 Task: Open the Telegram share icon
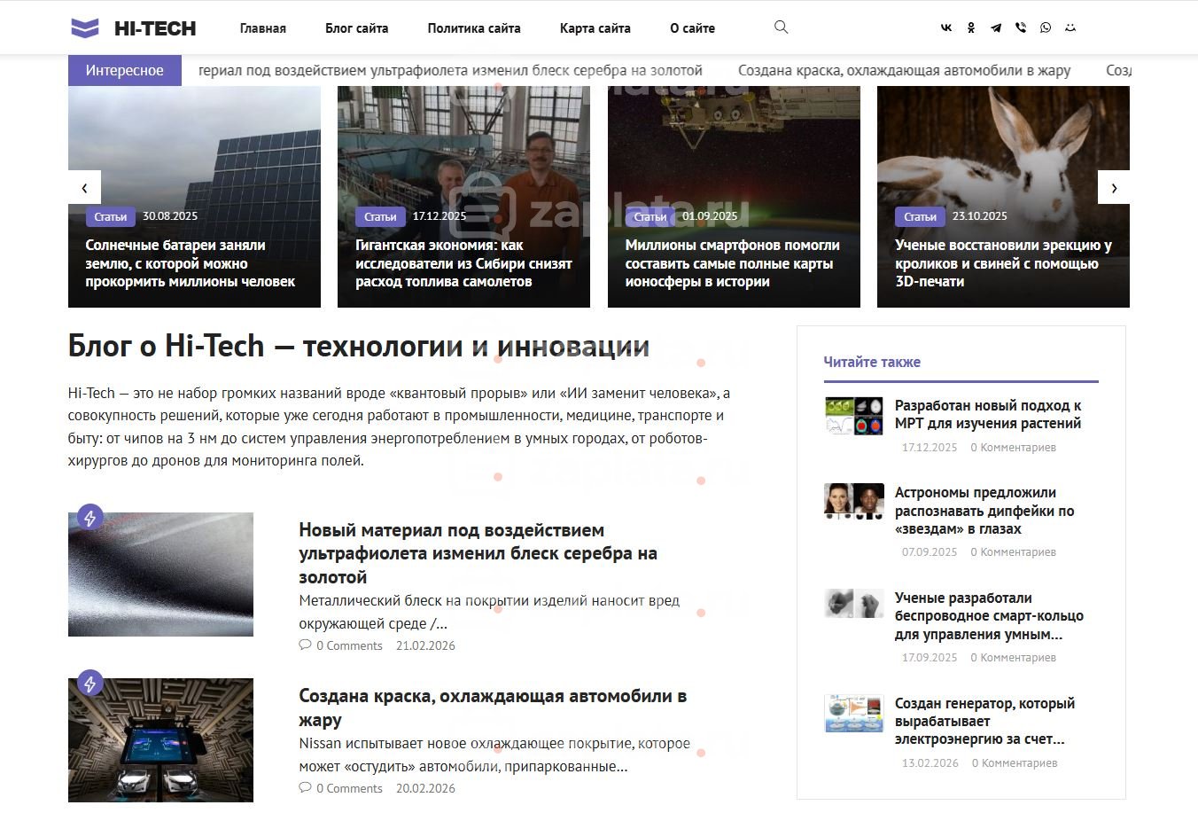996,27
